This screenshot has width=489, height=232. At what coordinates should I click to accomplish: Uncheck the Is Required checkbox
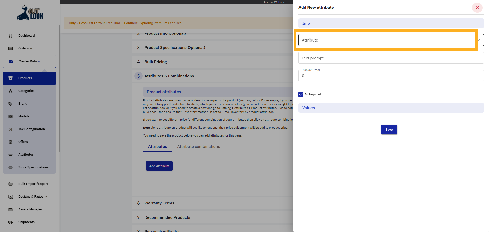click(301, 94)
